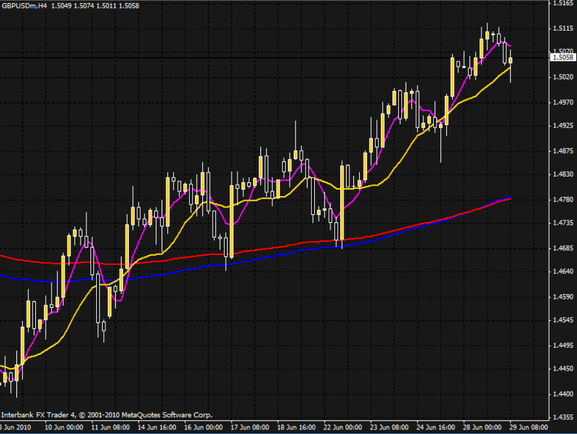This screenshot has width=577, height=434.
Task: Pick the 1.4875 price level label
Action: click(x=563, y=151)
